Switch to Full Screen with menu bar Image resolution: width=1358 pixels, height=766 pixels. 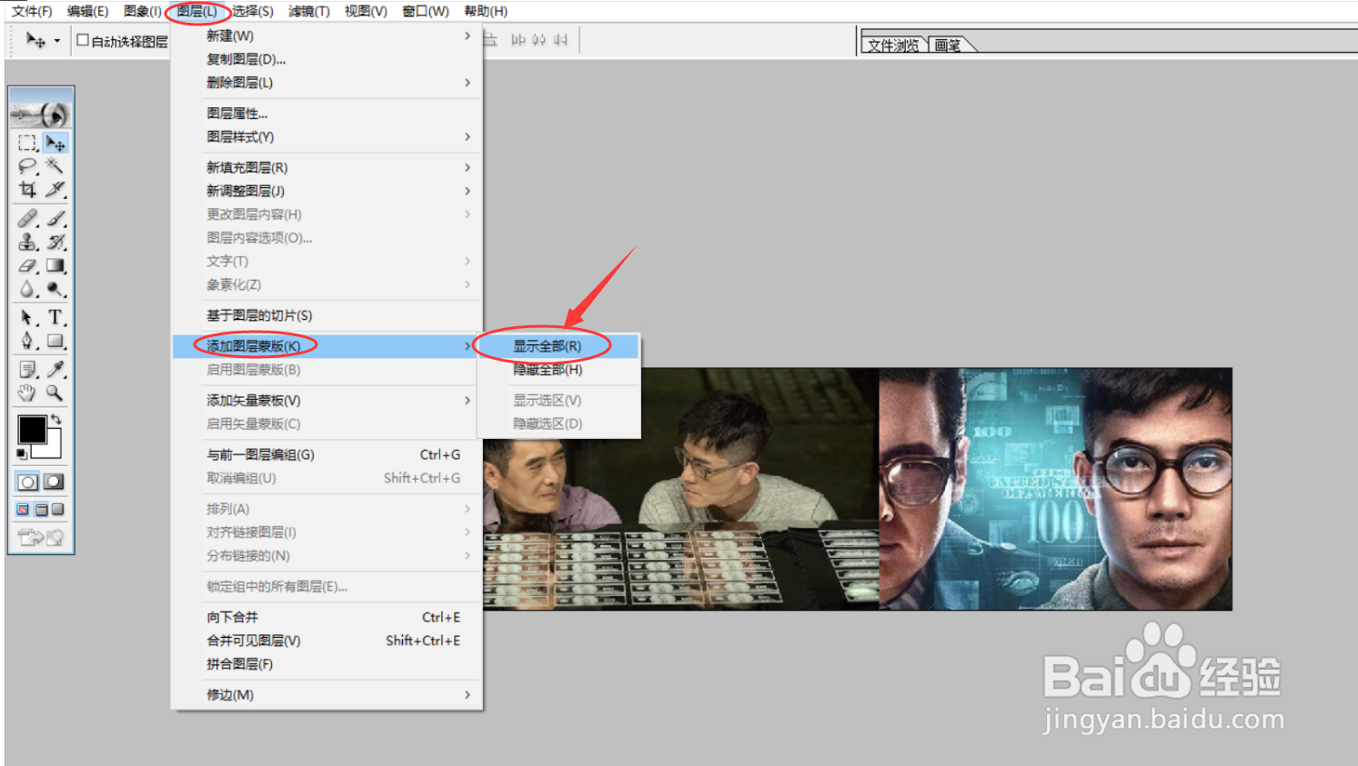[41, 510]
